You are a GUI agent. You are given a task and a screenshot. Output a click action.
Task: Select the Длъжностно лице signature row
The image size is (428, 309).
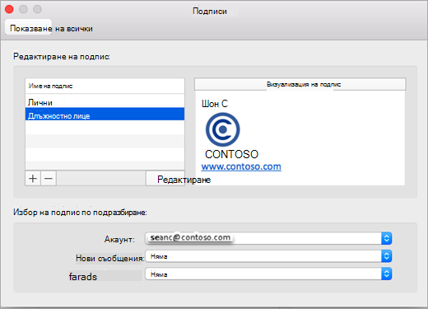105,115
